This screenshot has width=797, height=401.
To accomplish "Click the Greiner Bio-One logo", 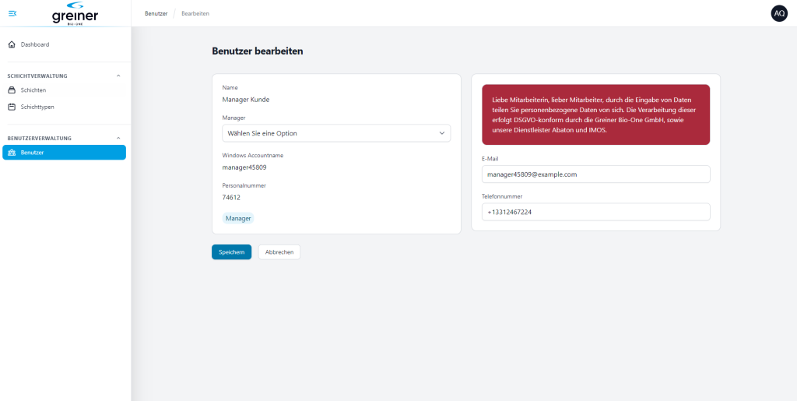I will point(75,13).
